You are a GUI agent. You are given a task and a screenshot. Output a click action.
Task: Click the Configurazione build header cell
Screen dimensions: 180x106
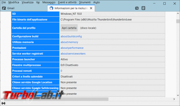pos(35,36)
